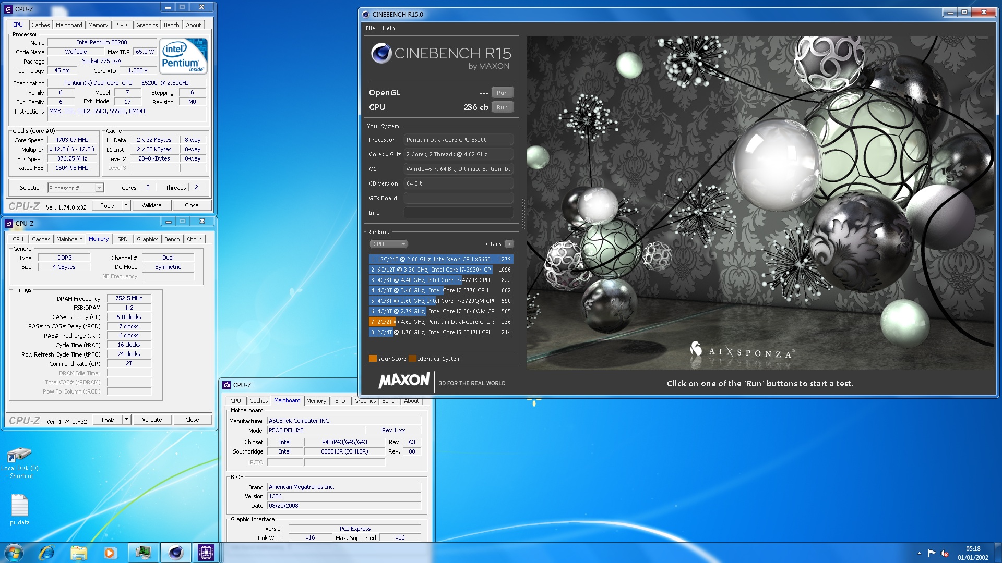Select the Core i5-3317U ranking row
The width and height of the screenshot is (1002, 563).
pyautogui.click(x=440, y=332)
